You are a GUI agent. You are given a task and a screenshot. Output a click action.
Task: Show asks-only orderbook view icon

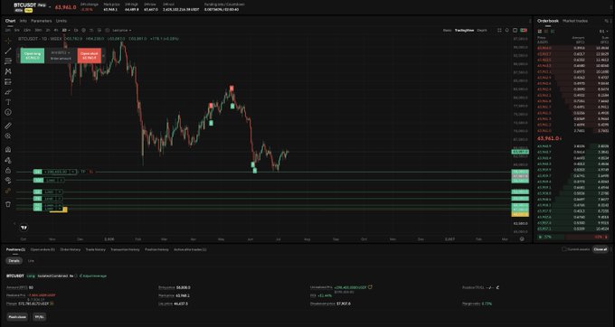tap(545, 31)
